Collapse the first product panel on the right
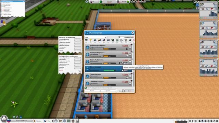Viewport: 219px width, 123px height. click(x=218, y=1)
